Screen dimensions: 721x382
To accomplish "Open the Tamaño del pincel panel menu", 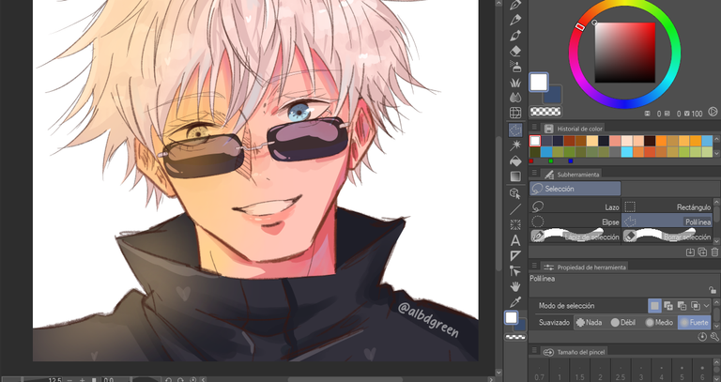I will click(534, 351).
